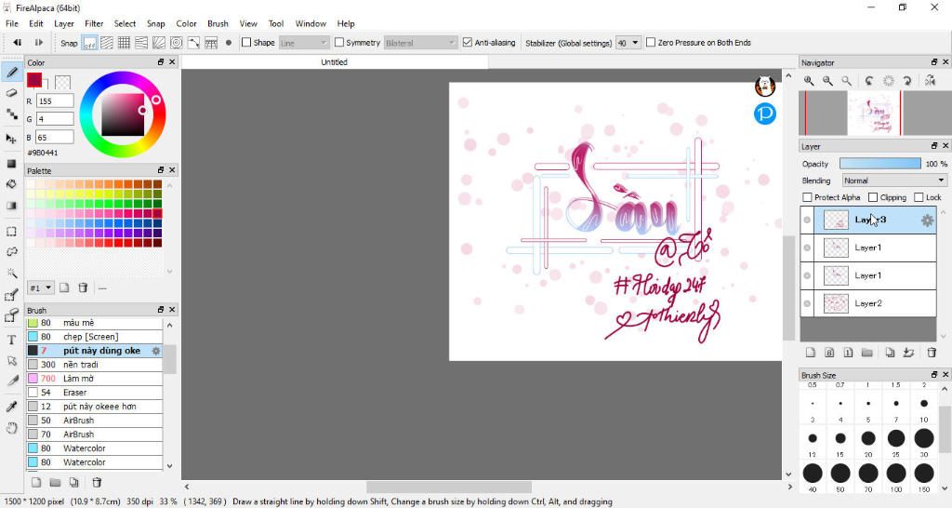
Task: Open the Filter menu
Action: [x=94, y=23]
